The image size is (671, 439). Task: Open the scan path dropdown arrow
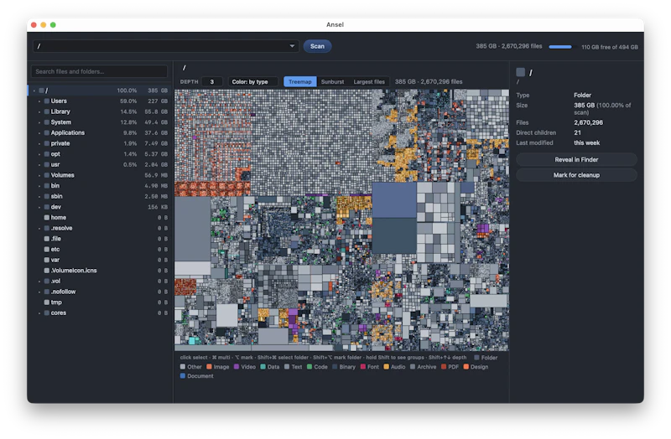click(292, 46)
